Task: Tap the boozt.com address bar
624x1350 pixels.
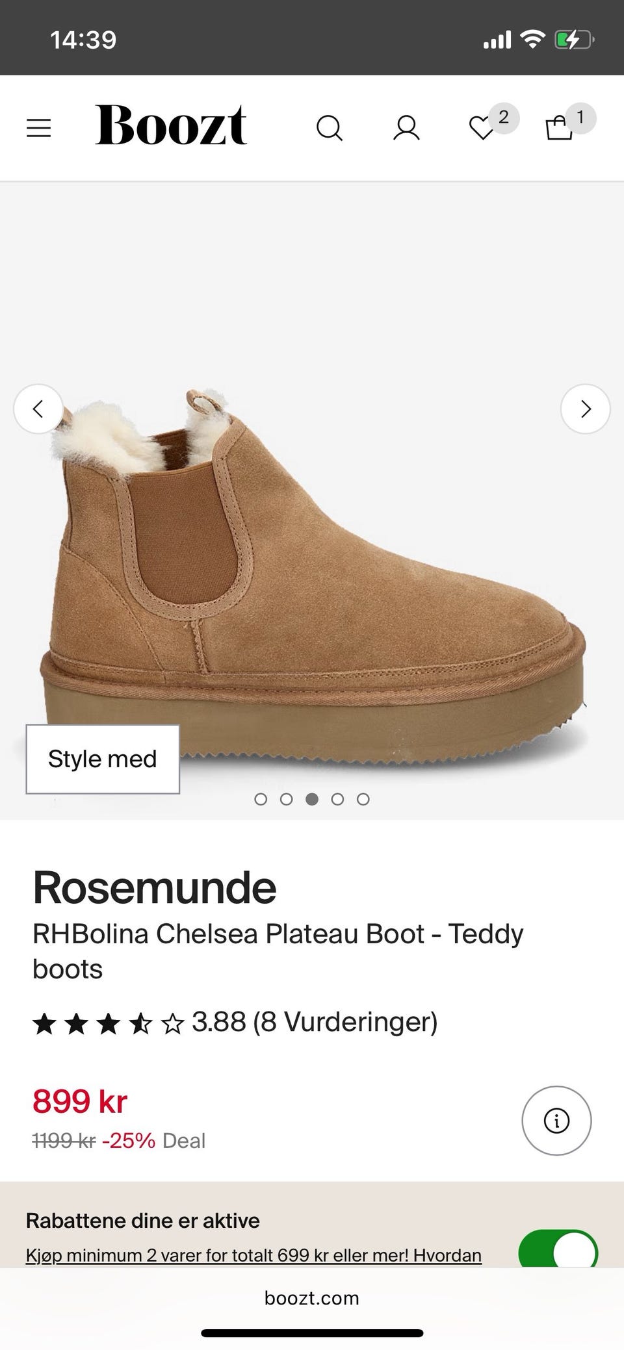Action: click(x=312, y=1298)
